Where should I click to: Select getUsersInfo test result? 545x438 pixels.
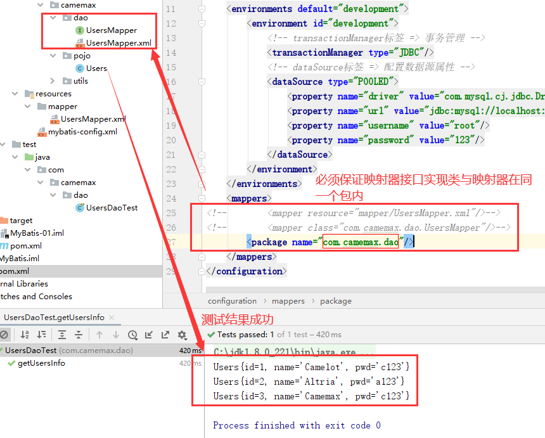pos(41,363)
